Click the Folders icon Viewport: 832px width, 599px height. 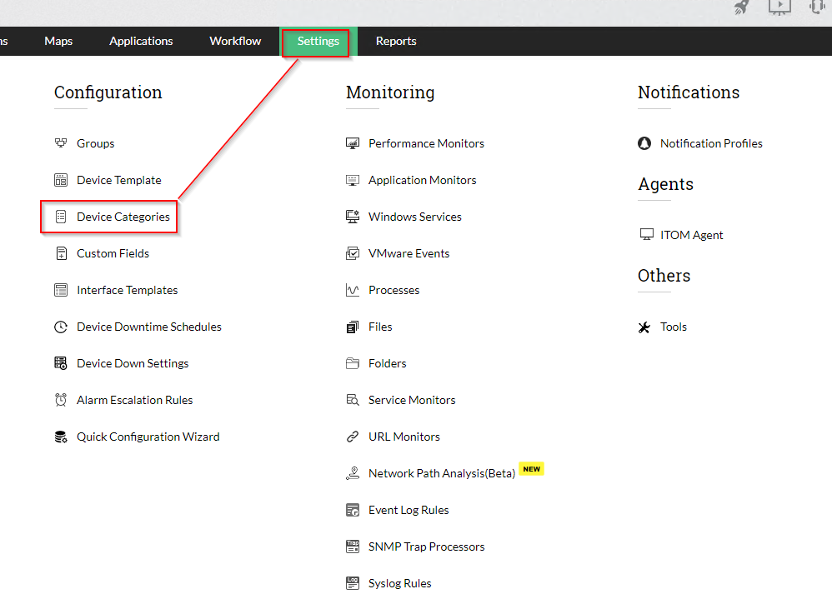353,363
